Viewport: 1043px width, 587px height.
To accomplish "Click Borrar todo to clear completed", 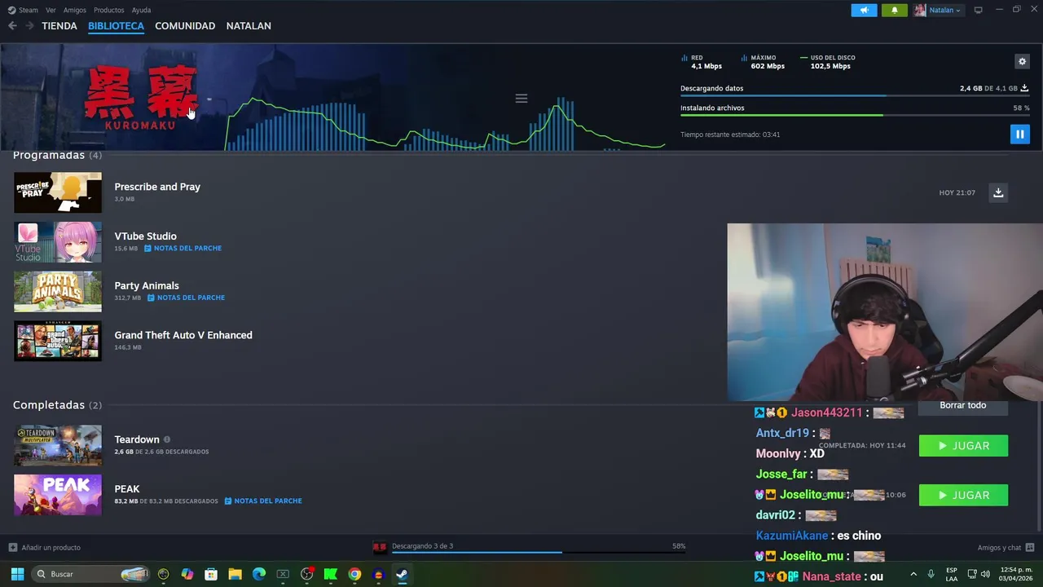I will pos(962,405).
